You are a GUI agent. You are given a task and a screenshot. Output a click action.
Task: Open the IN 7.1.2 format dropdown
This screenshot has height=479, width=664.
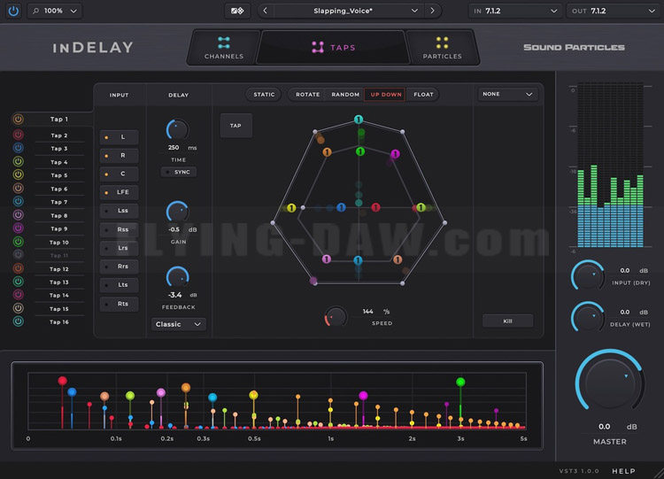point(515,11)
